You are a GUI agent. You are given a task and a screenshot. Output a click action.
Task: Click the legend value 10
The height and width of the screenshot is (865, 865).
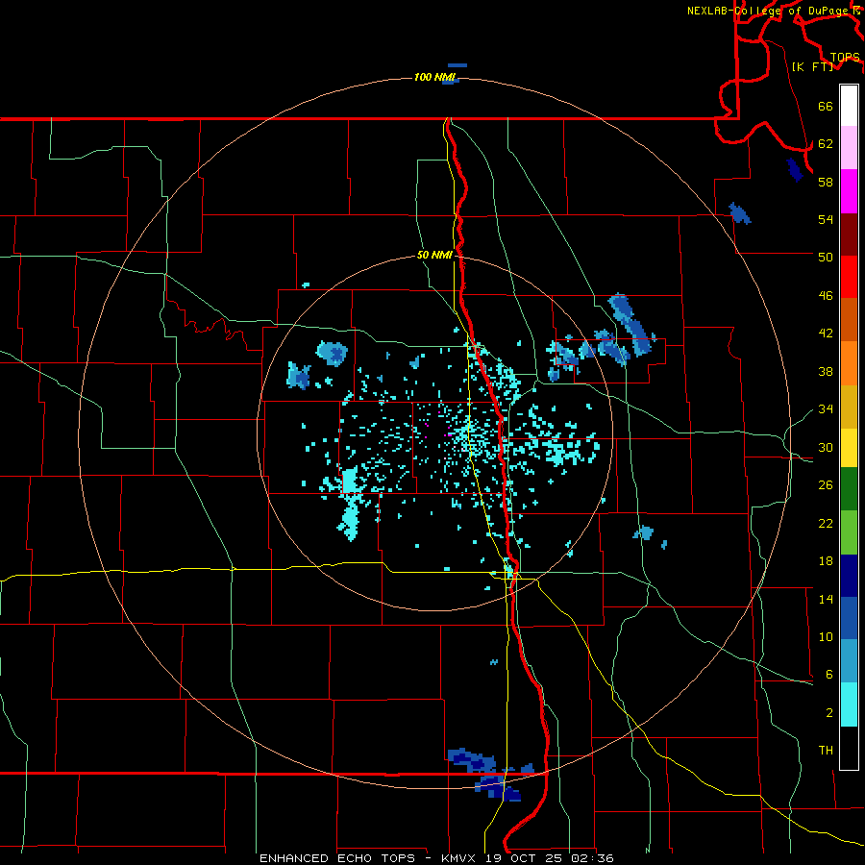click(x=826, y=636)
